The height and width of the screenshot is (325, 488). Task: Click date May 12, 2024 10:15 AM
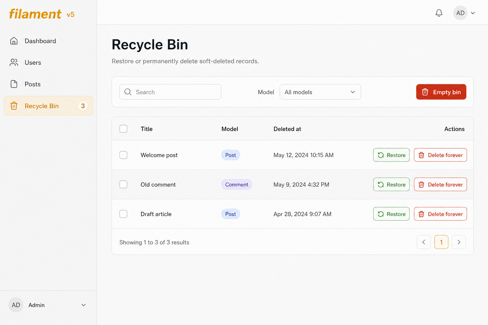point(303,155)
